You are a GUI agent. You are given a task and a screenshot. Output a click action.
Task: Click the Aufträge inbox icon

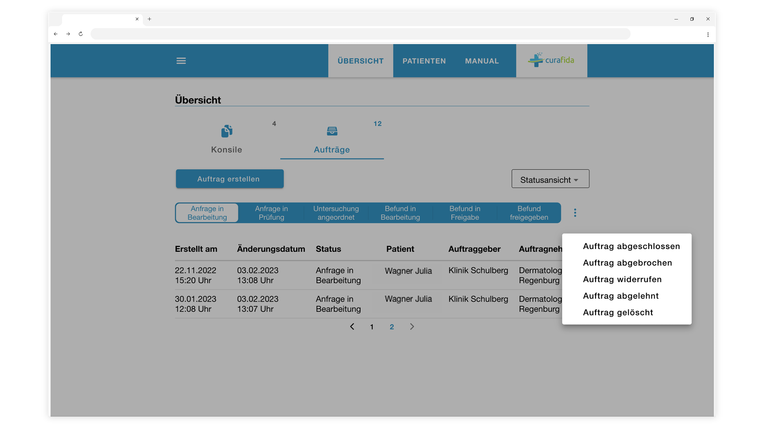click(332, 131)
